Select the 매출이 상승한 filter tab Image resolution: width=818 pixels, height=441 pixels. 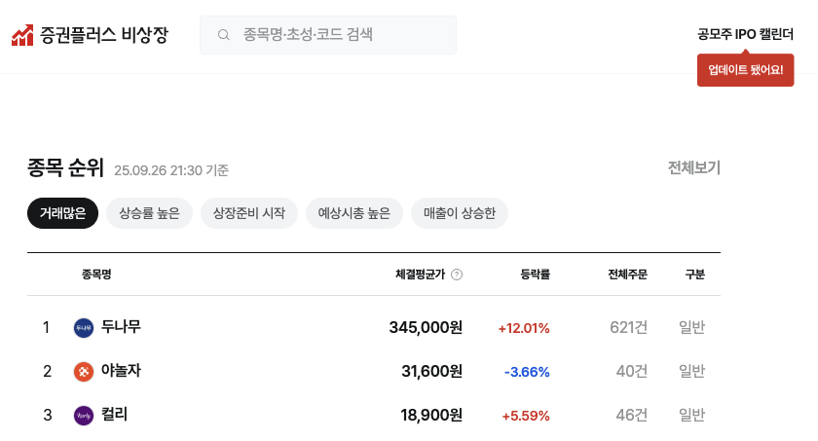460,213
